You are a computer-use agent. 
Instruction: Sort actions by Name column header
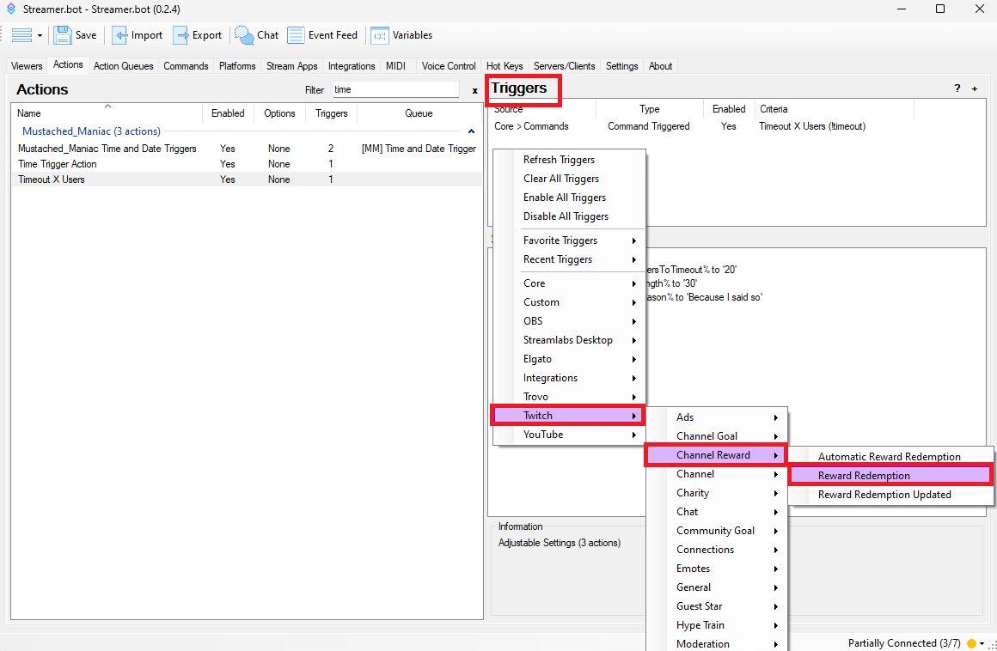(29, 113)
